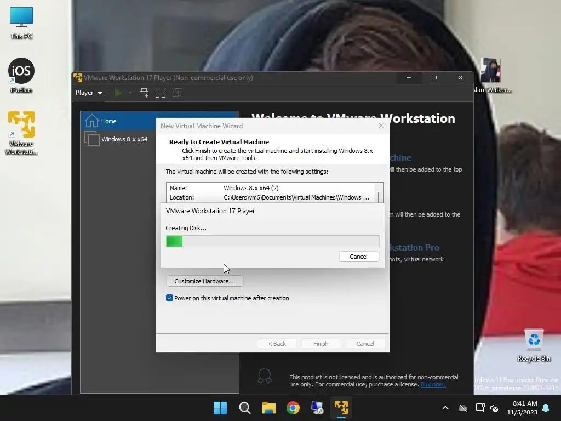Open the Recycle Bin icon
The height and width of the screenshot is (421, 561).
click(x=534, y=345)
